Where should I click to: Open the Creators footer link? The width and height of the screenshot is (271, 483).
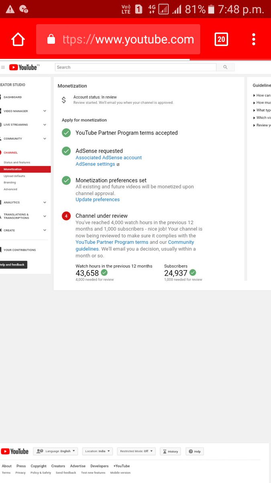pyautogui.click(x=58, y=466)
